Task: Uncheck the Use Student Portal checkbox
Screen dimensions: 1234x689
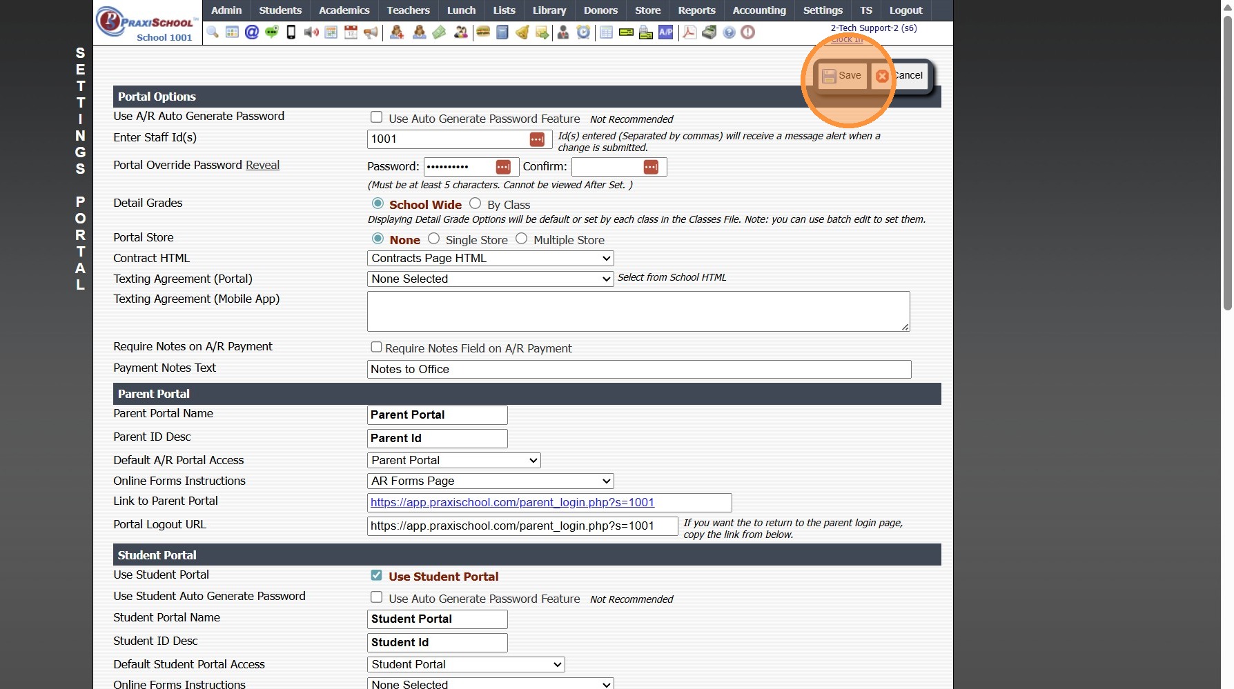Action: [376, 575]
